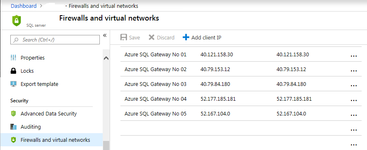This screenshot has height=150, width=367.
Task: Click the blue plus Add client IP icon
Action: coord(186,37)
